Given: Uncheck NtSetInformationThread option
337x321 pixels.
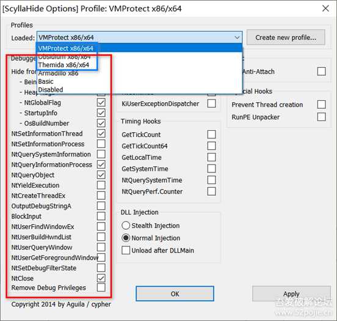Looking at the screenshot, I should pyautogui.click(x=101, y=133).
